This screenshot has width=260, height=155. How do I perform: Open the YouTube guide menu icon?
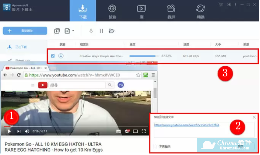coord(33,85)
